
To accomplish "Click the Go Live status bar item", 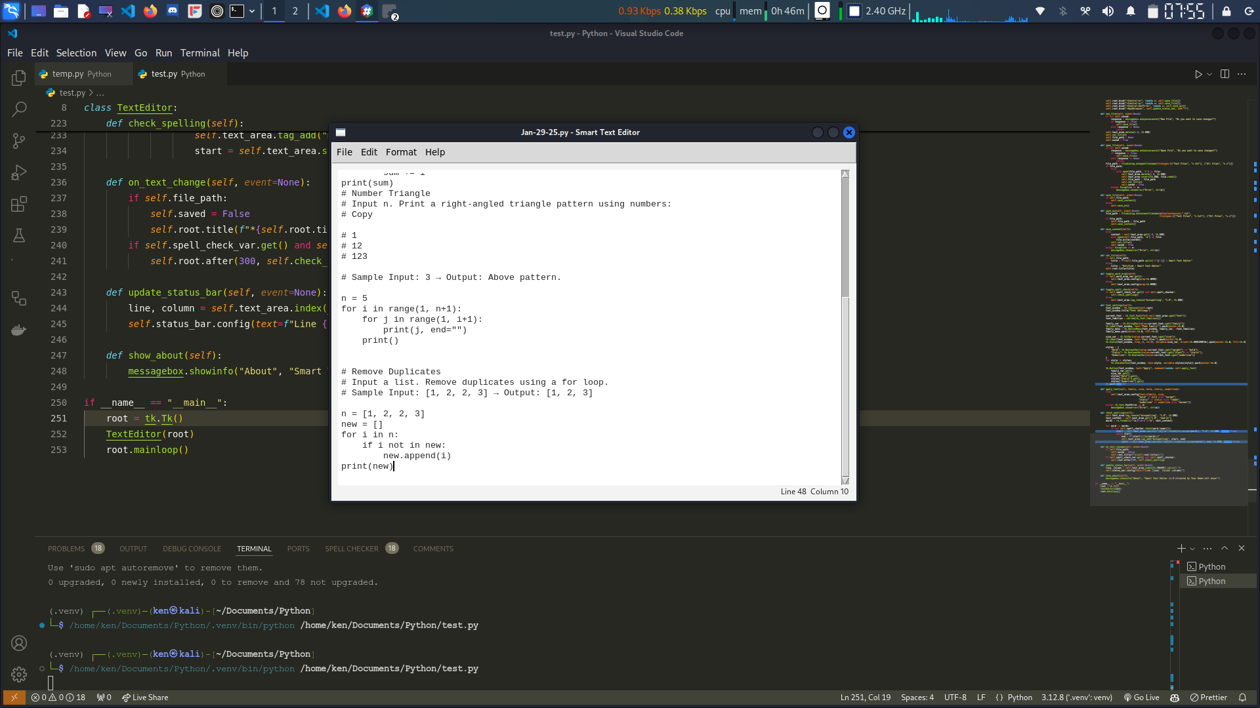I will point(1142,698).
